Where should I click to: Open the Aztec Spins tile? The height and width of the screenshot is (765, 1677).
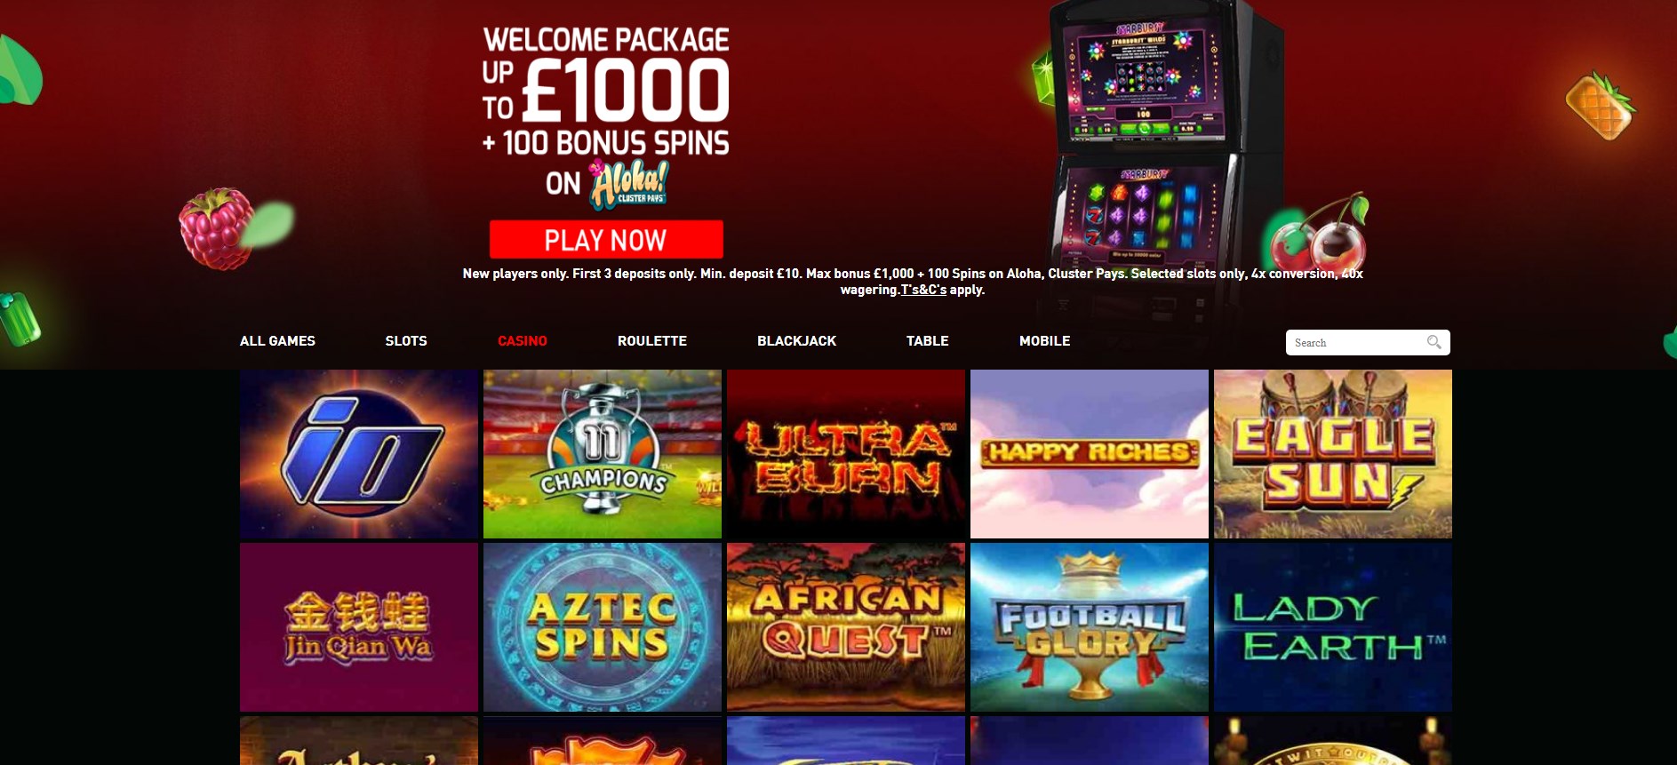coord(603,627)
